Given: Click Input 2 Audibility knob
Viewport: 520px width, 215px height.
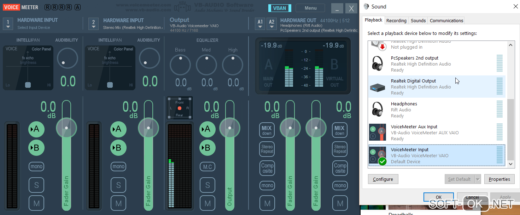Looking at the screenshot, I should click(x=149, y=58).
